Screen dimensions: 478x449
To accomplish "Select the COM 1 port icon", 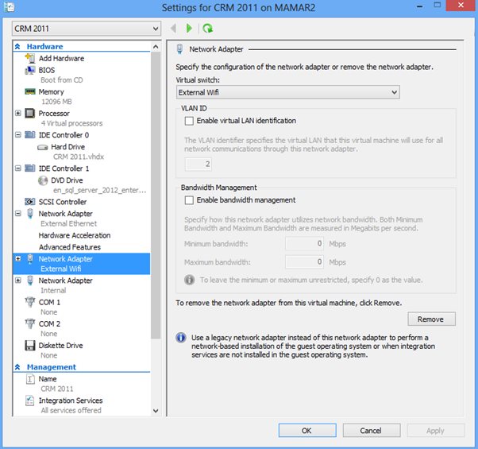I will (30, 303).
